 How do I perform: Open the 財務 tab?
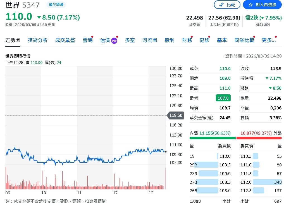[187, 40]
